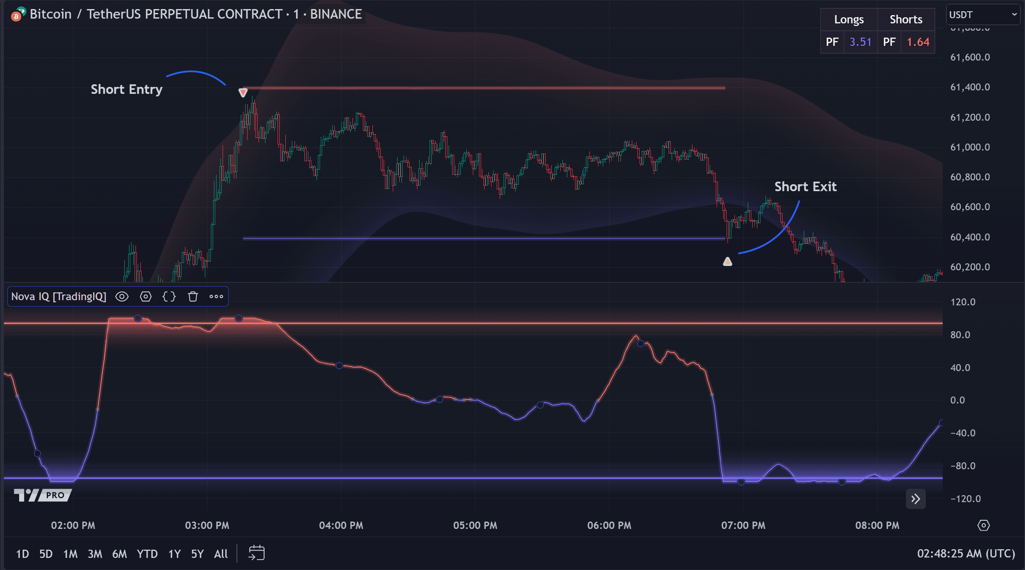This screenshot has height=570, width=1025.
Task: Click the 07:00 PM time axis label
Action: coord(743,525)
